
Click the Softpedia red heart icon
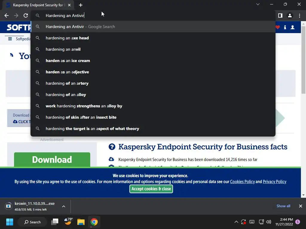coord(278,27)
